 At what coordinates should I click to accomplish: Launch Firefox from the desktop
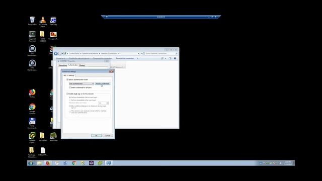32,93
